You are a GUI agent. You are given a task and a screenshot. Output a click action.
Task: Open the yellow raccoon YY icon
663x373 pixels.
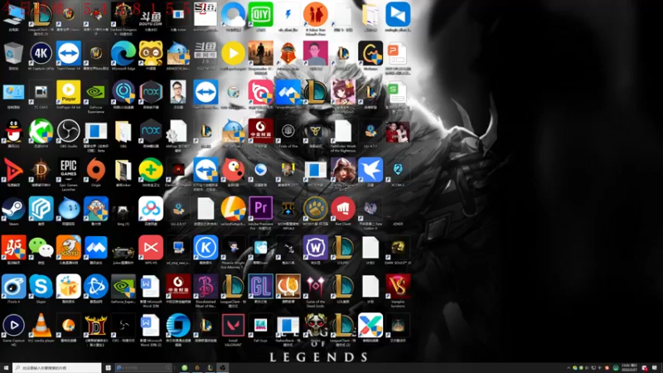(151, 53)
